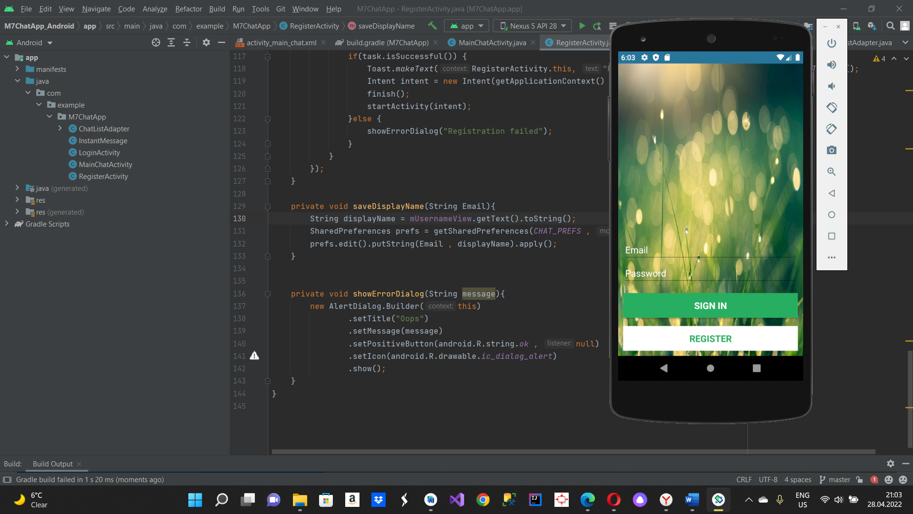Image resolution: width=913 pixels, height=514 pixels.
Task: Open Chrome from the taskbar
Action: point(483,500)
